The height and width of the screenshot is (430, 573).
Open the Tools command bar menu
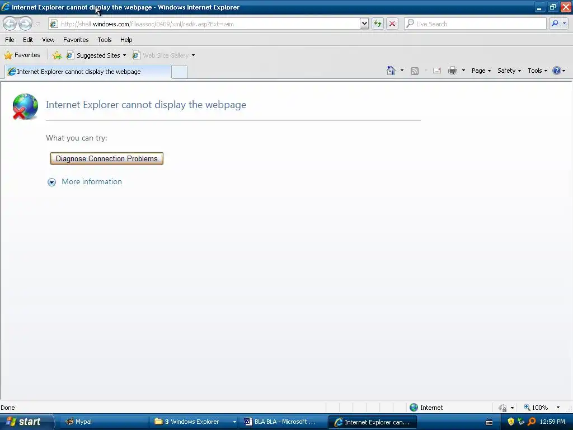coord(537,71)
